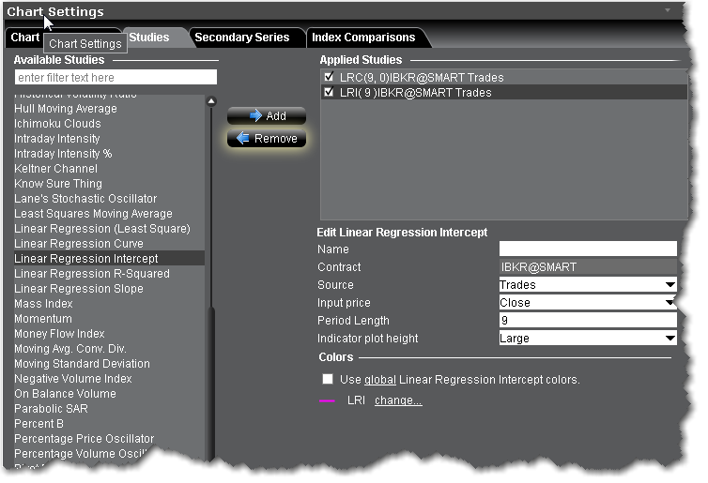Viewport: 708px width, 483px height.
Task: Expand the Input price dropdown
Action: pos(670,303)
